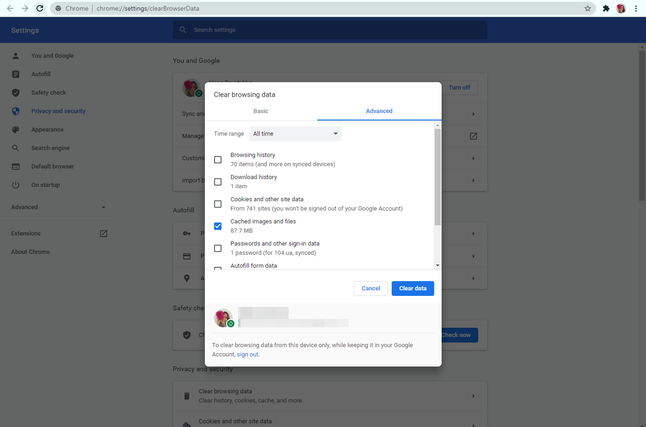
Task: Cancel the Clear browsing data dialog
Action: click(371, 289)
